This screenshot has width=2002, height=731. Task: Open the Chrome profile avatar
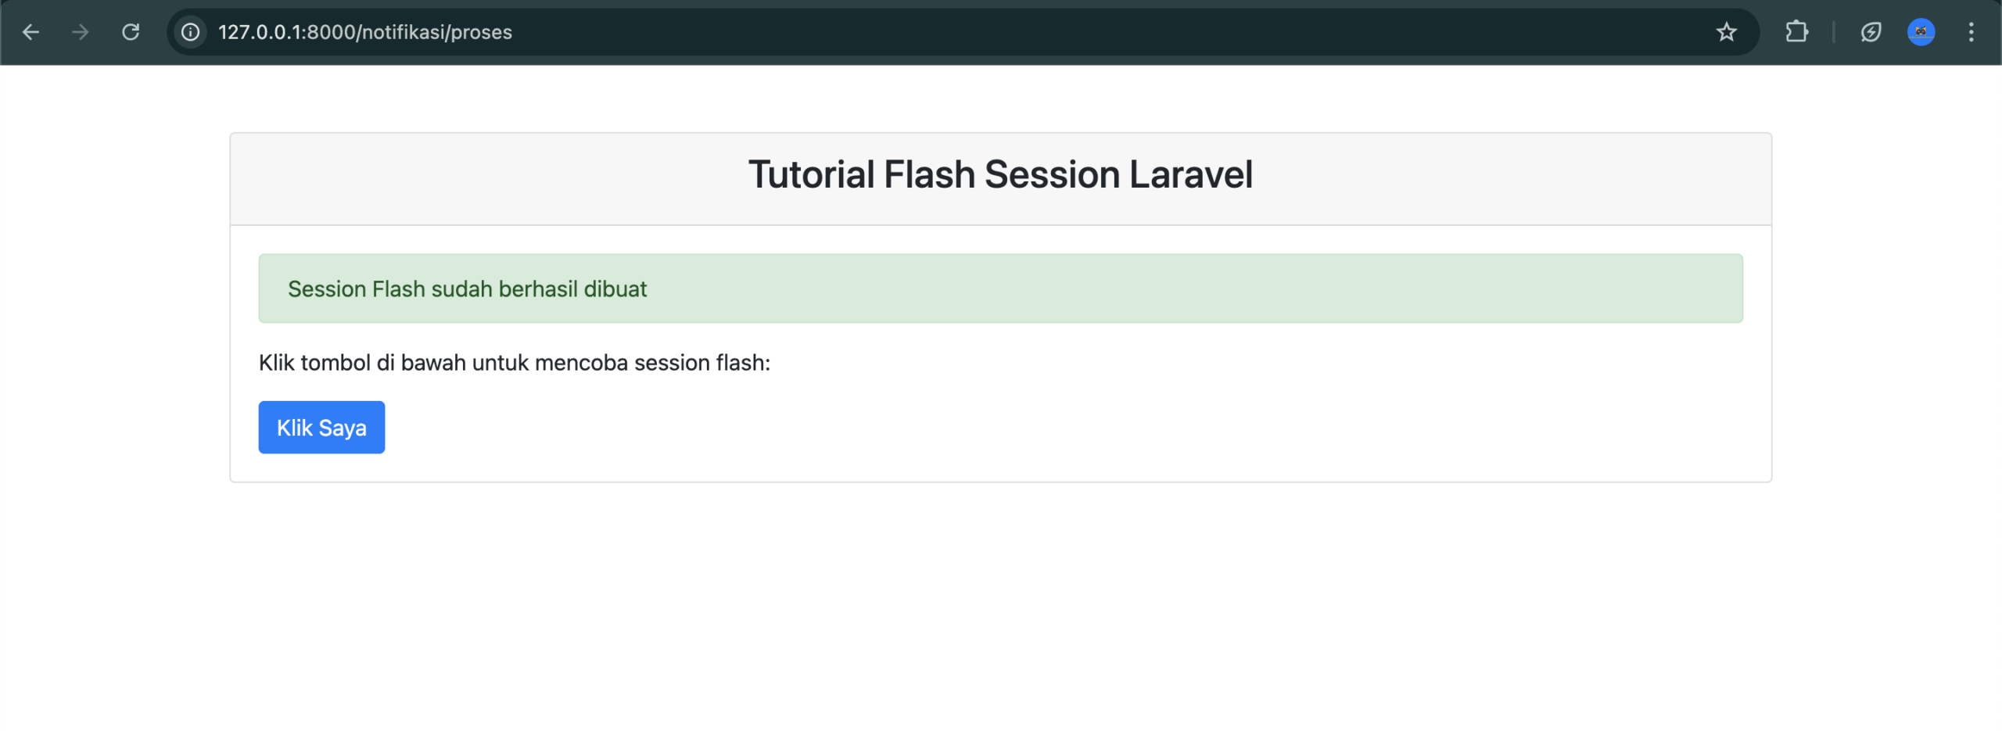click(1921, 32)
